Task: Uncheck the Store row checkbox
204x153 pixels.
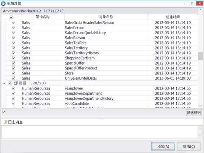Action: [13, 73]
